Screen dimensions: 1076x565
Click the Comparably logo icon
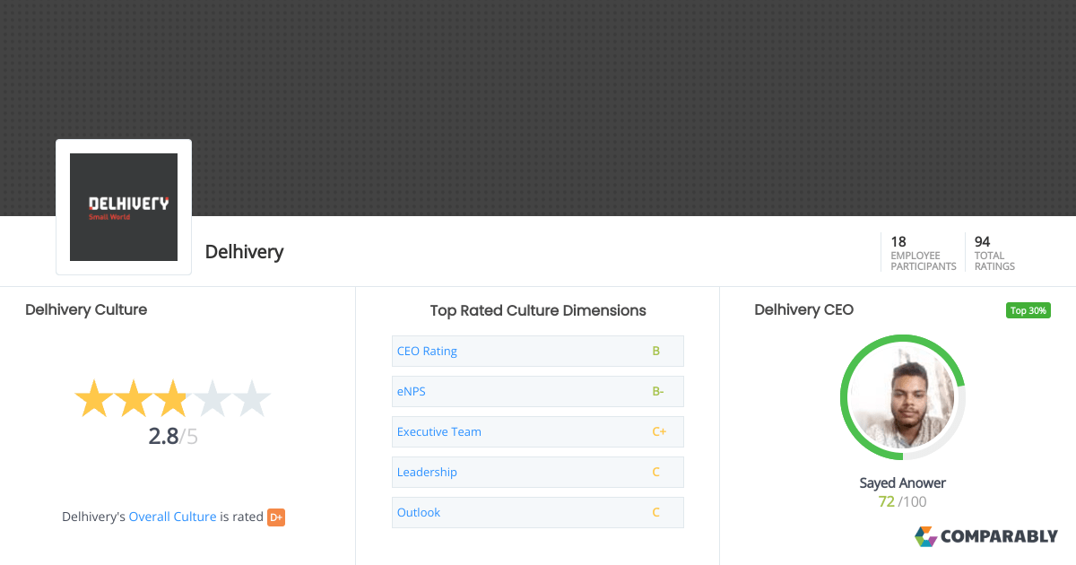pos(925,536)
